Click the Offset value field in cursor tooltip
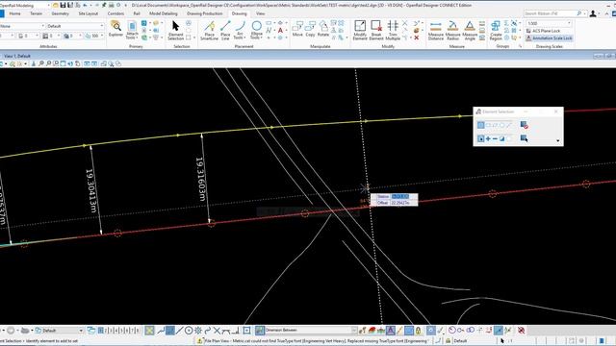 pyautogui.click(x=400, y=203)
